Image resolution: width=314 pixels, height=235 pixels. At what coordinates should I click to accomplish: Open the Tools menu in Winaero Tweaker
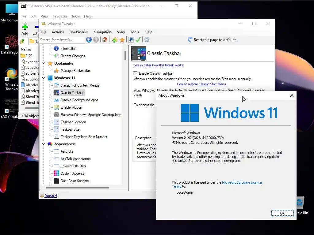point(135,32)
